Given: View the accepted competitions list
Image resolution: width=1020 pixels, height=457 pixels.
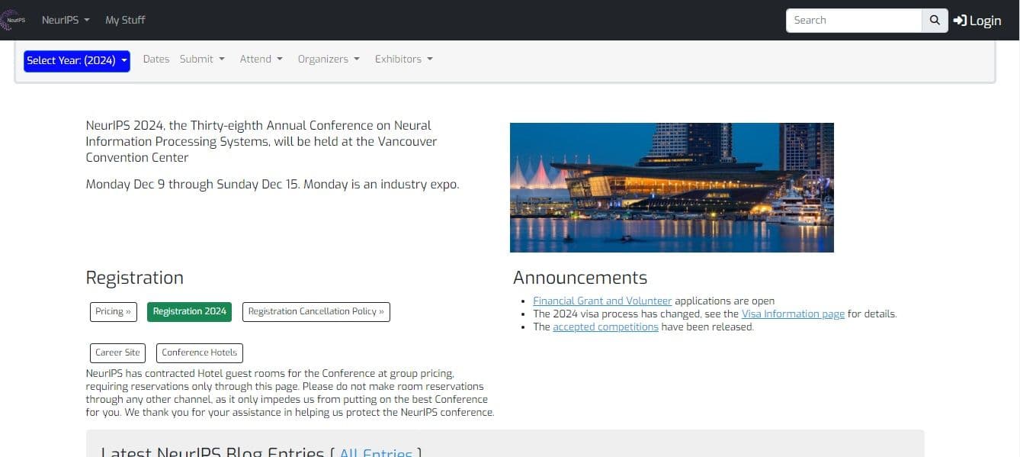Looking at the screenshot, I should 605,327.
